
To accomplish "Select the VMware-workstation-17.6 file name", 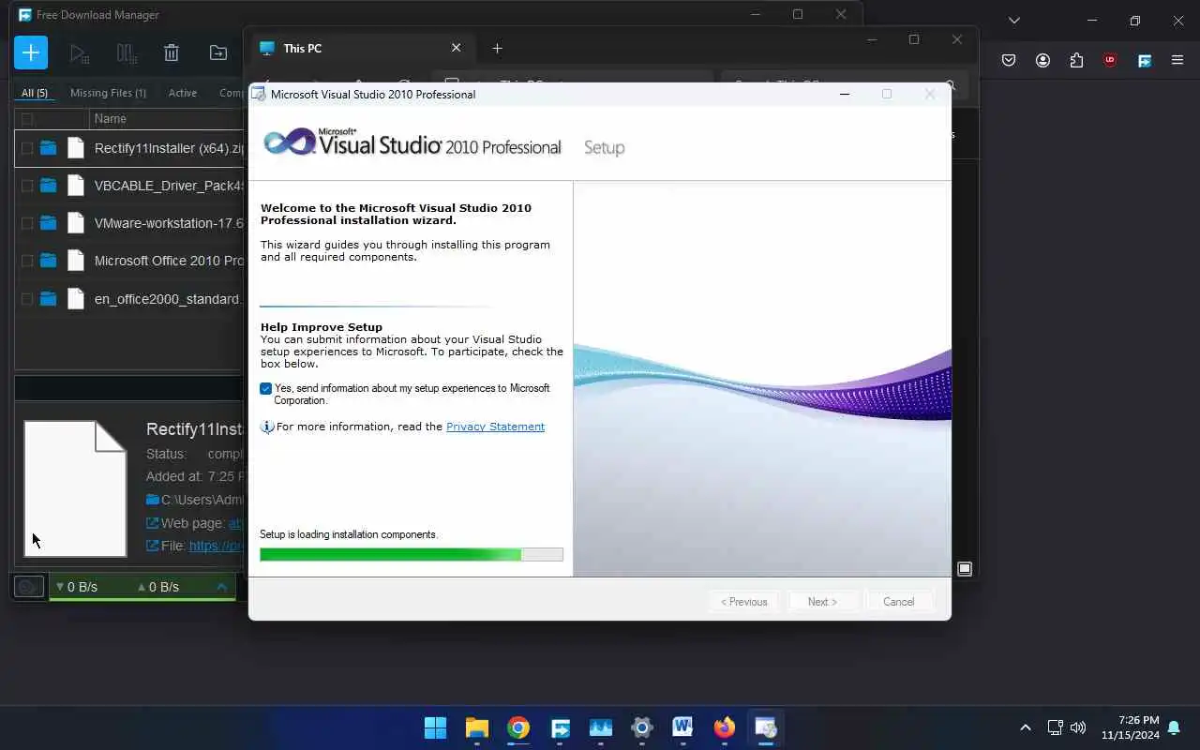I will tap(169, 223).
